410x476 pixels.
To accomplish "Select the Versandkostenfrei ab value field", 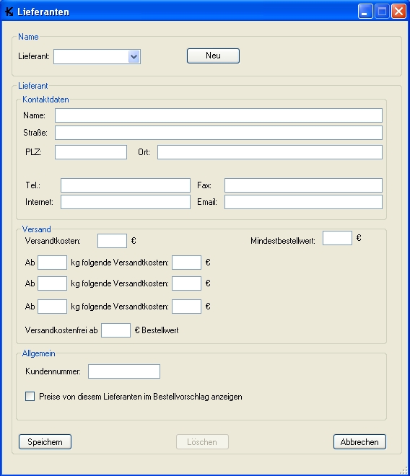I will click(115, 330).
